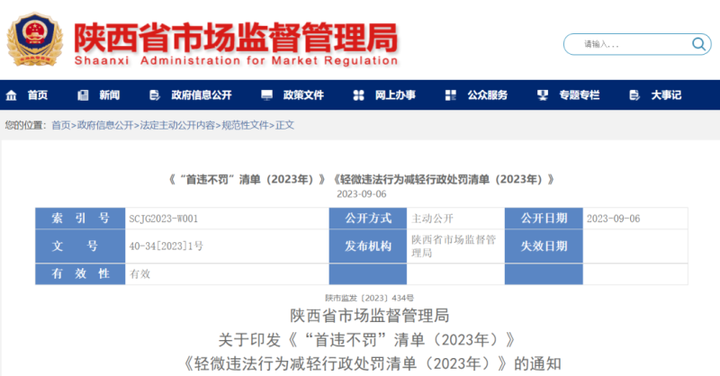This screenshot has width=720, height=376.
Task: Open the 政府信息公开 breadcrumb link
Action: pyautogui.click(x=104, y=125)
